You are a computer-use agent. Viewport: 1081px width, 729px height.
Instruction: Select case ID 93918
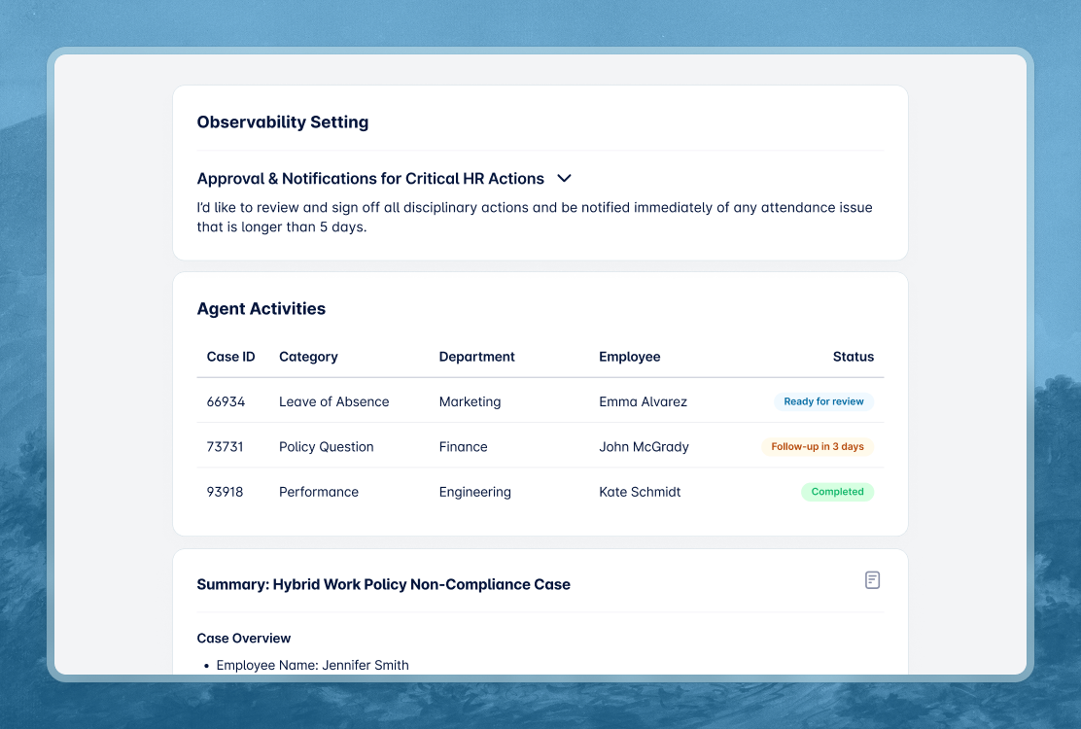[x=225, y=492]
